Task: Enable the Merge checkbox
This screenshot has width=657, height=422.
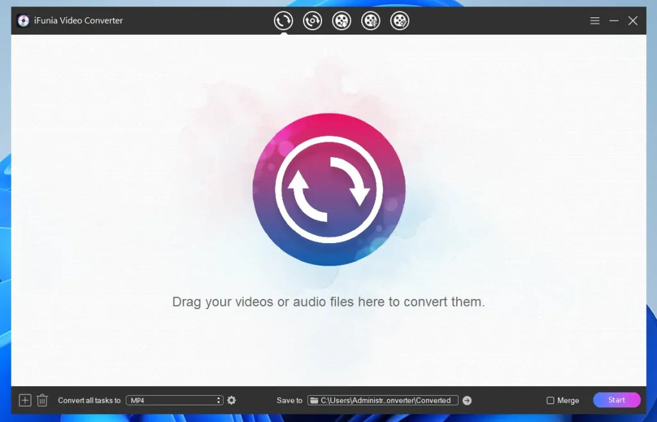Action: coord(550,400)
